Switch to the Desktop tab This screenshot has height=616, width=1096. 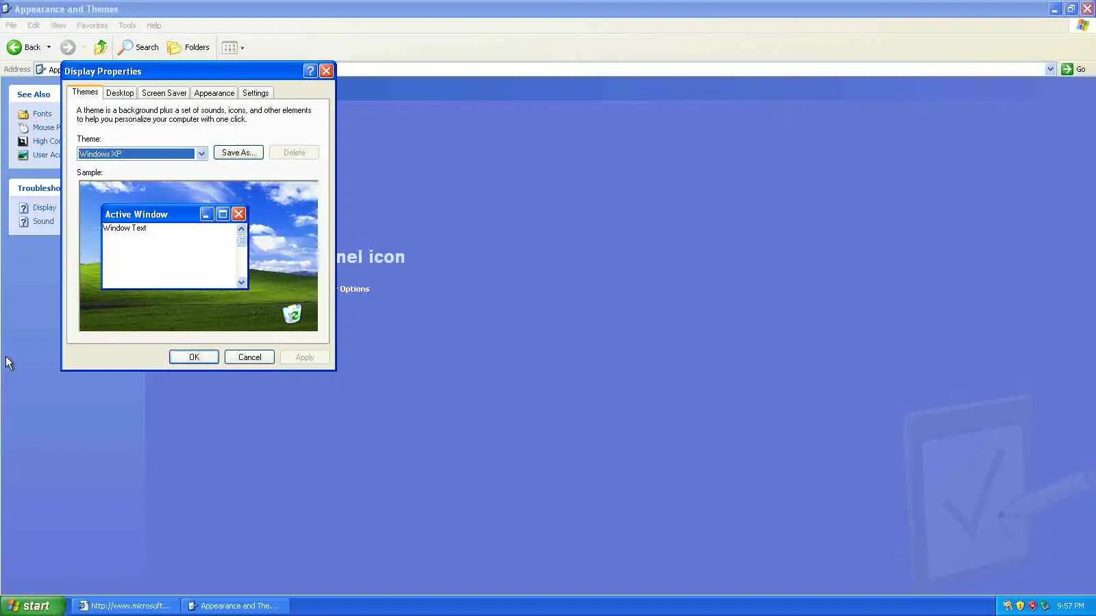pyautogui.click(x=120, y=93)
